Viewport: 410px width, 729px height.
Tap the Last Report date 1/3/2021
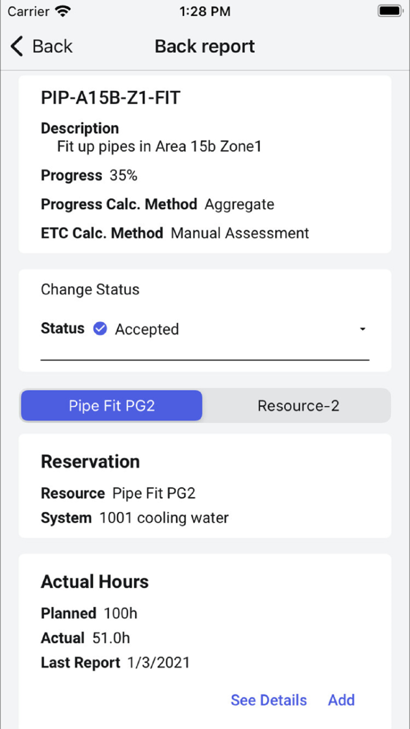pyautogui.click(x=159, y=663)
